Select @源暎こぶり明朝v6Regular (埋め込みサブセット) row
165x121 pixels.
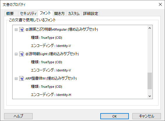pos(62,29)
